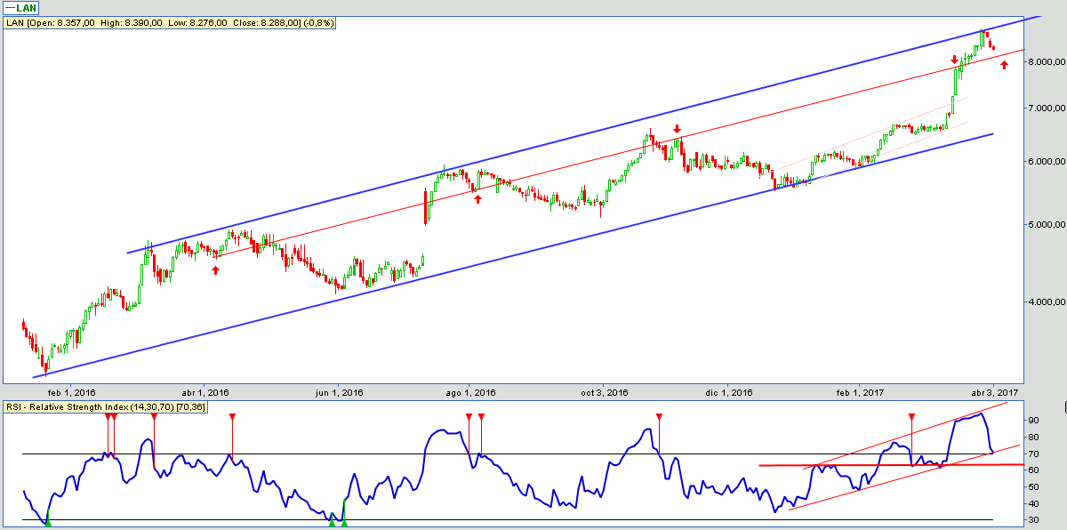Screen dimensions: 1067x530
Task: Select the rightmost green RSI triangle near jun 2016
Action: tap(344, 523)
